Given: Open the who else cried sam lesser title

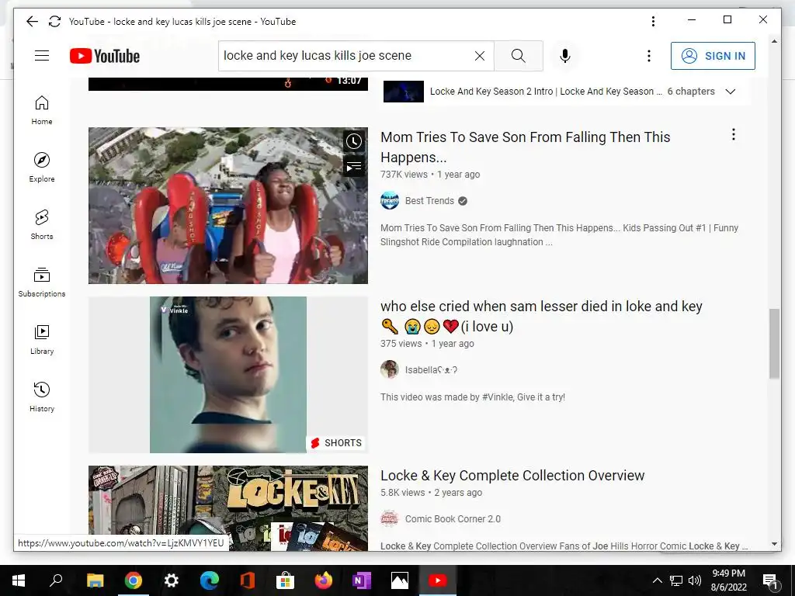Looking at the screenshot, I should pos(541,317).
